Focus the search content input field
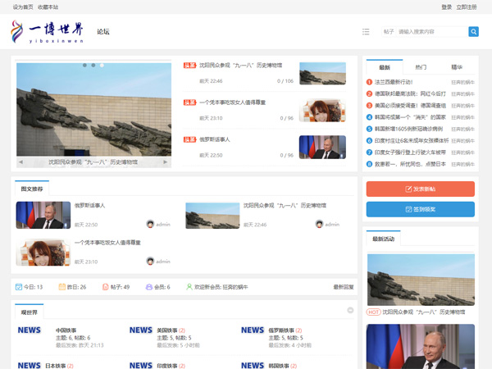The image size is (492, 369). 432,32
